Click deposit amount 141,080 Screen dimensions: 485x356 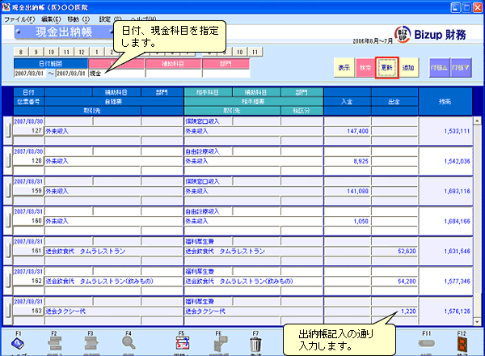357,191
